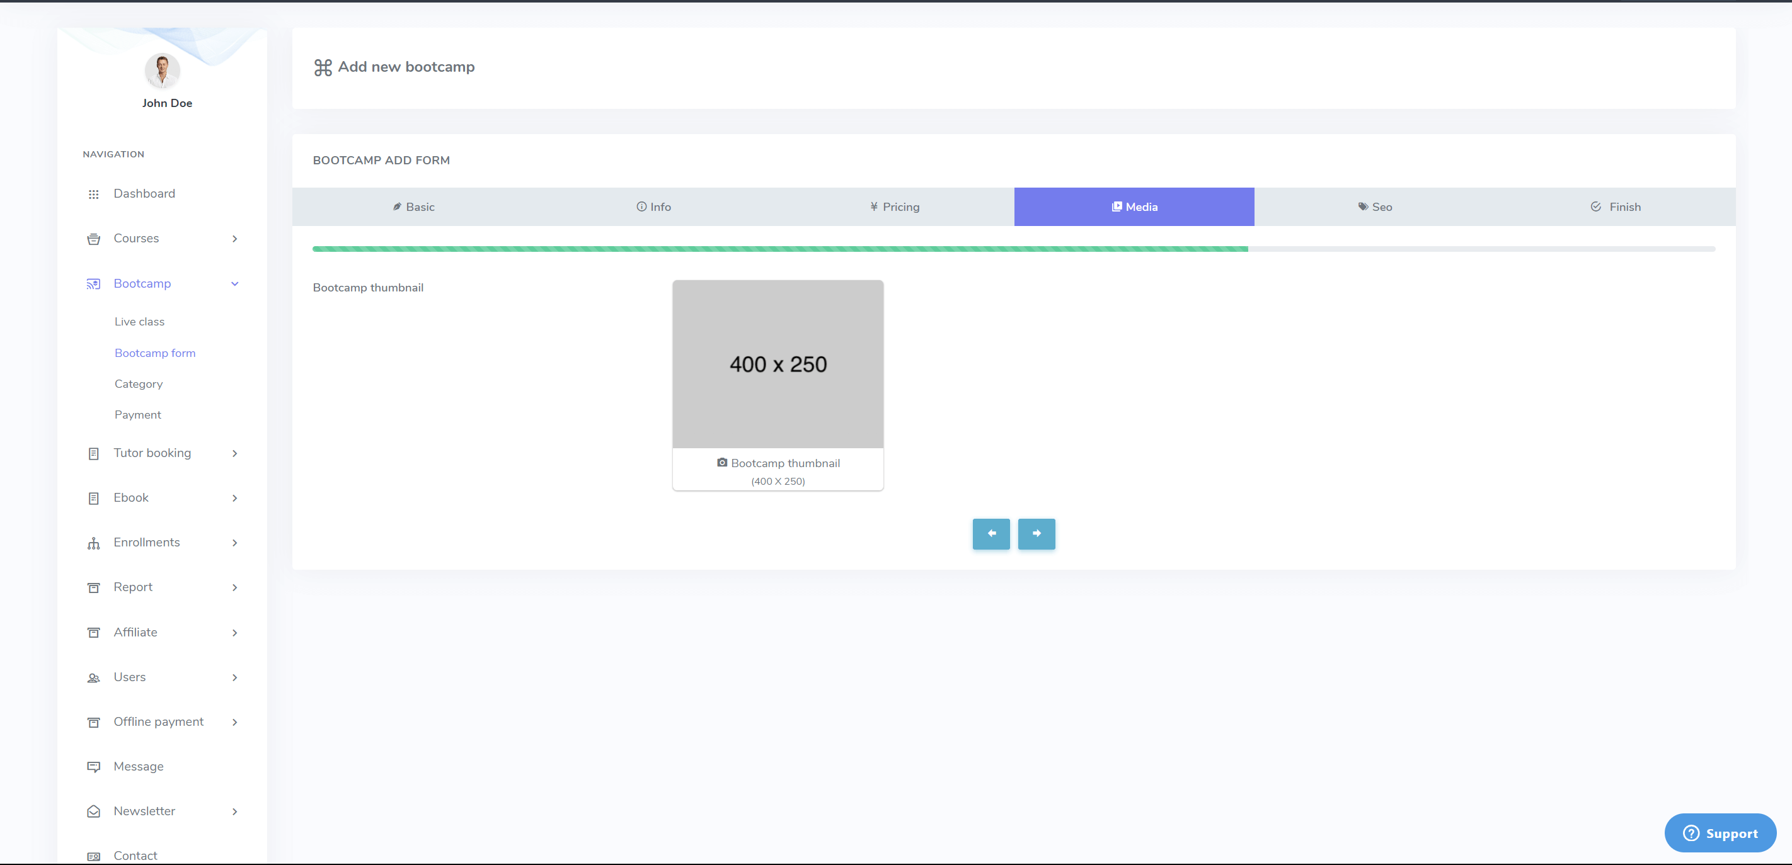Image resolution: width=1792 pixels, height=865 pixels.
Task: Expand the Ebook submenu arrow
Action: coord(234,498)
